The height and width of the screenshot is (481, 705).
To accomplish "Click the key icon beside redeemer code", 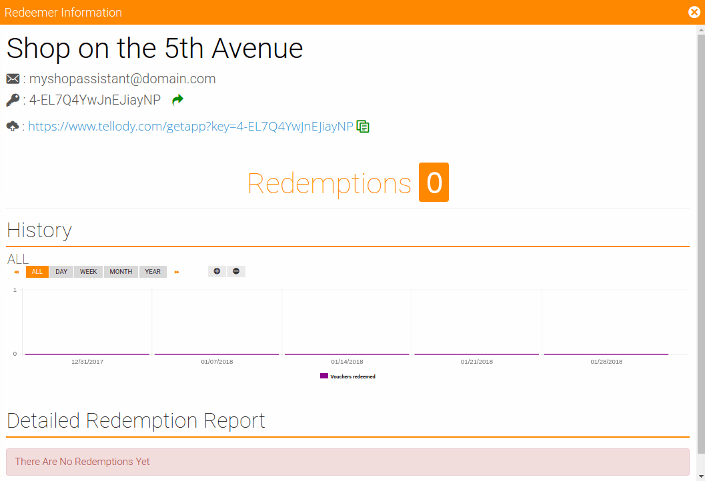I will pos(13,100).
